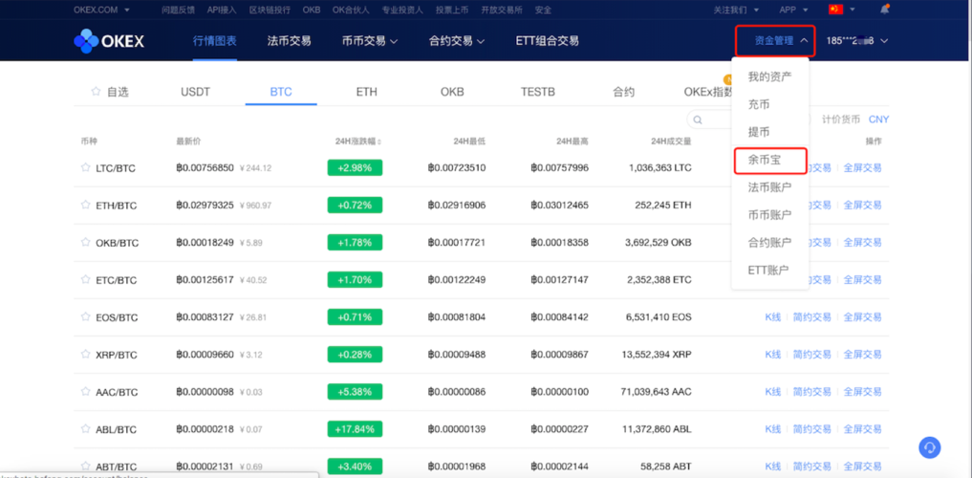This screenshot has height=478, width=972.
Task: Click the search magnifier icon
Action: click(698, 119)
